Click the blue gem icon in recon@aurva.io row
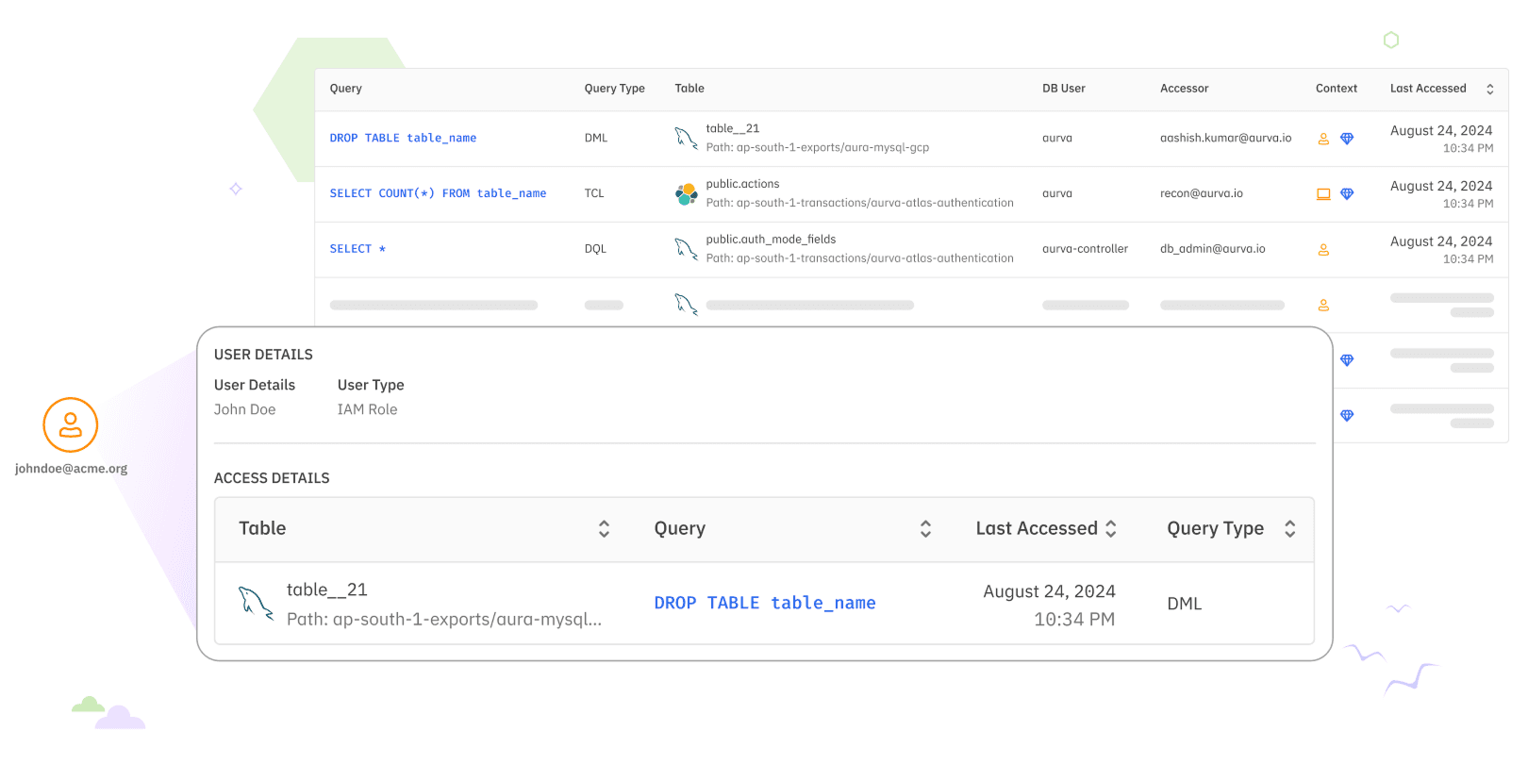This screenshot has width=1528, height=764. (x=1347, y=194)
